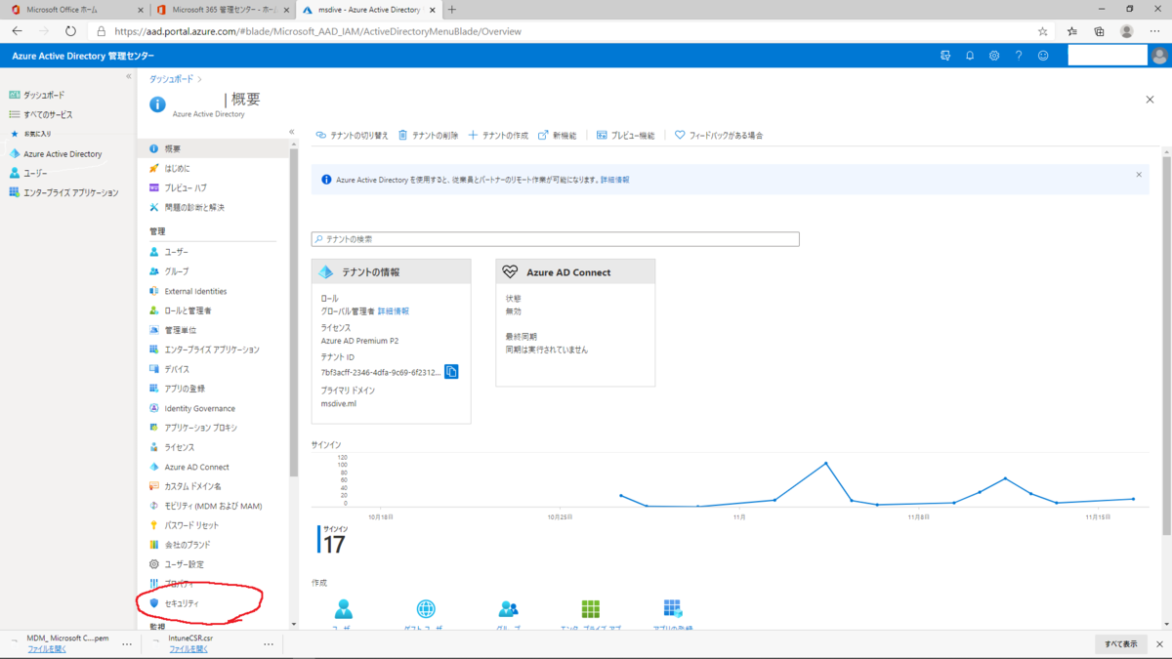
Task: Dismiss the blue information banner
Action: coord(1139,175)
